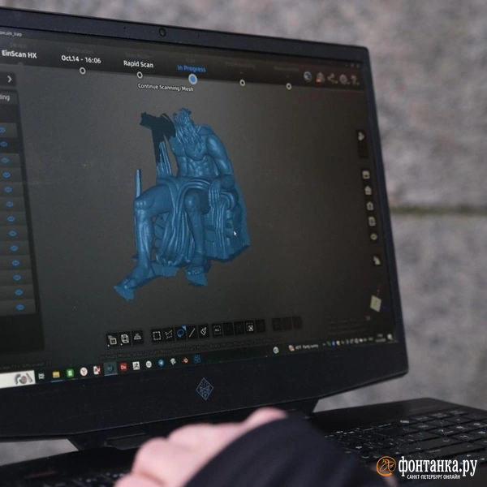Viewport: 487px width, 487px height.
Task: Click the orange icon in top-right header
Action: point(320,78)
